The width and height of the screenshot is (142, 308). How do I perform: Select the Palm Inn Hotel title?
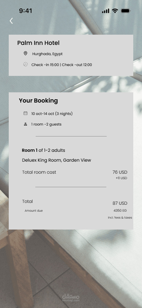[38, 43]
